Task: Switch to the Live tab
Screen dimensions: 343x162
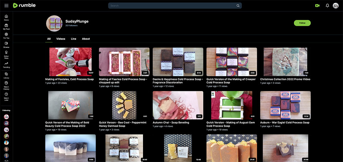Action: 73,39
